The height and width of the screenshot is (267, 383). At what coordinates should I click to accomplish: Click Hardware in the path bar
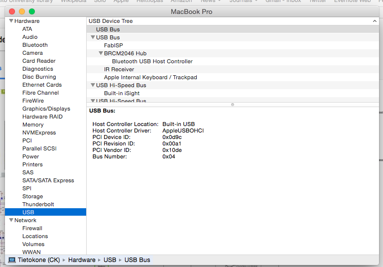click(x=82, y=260)
